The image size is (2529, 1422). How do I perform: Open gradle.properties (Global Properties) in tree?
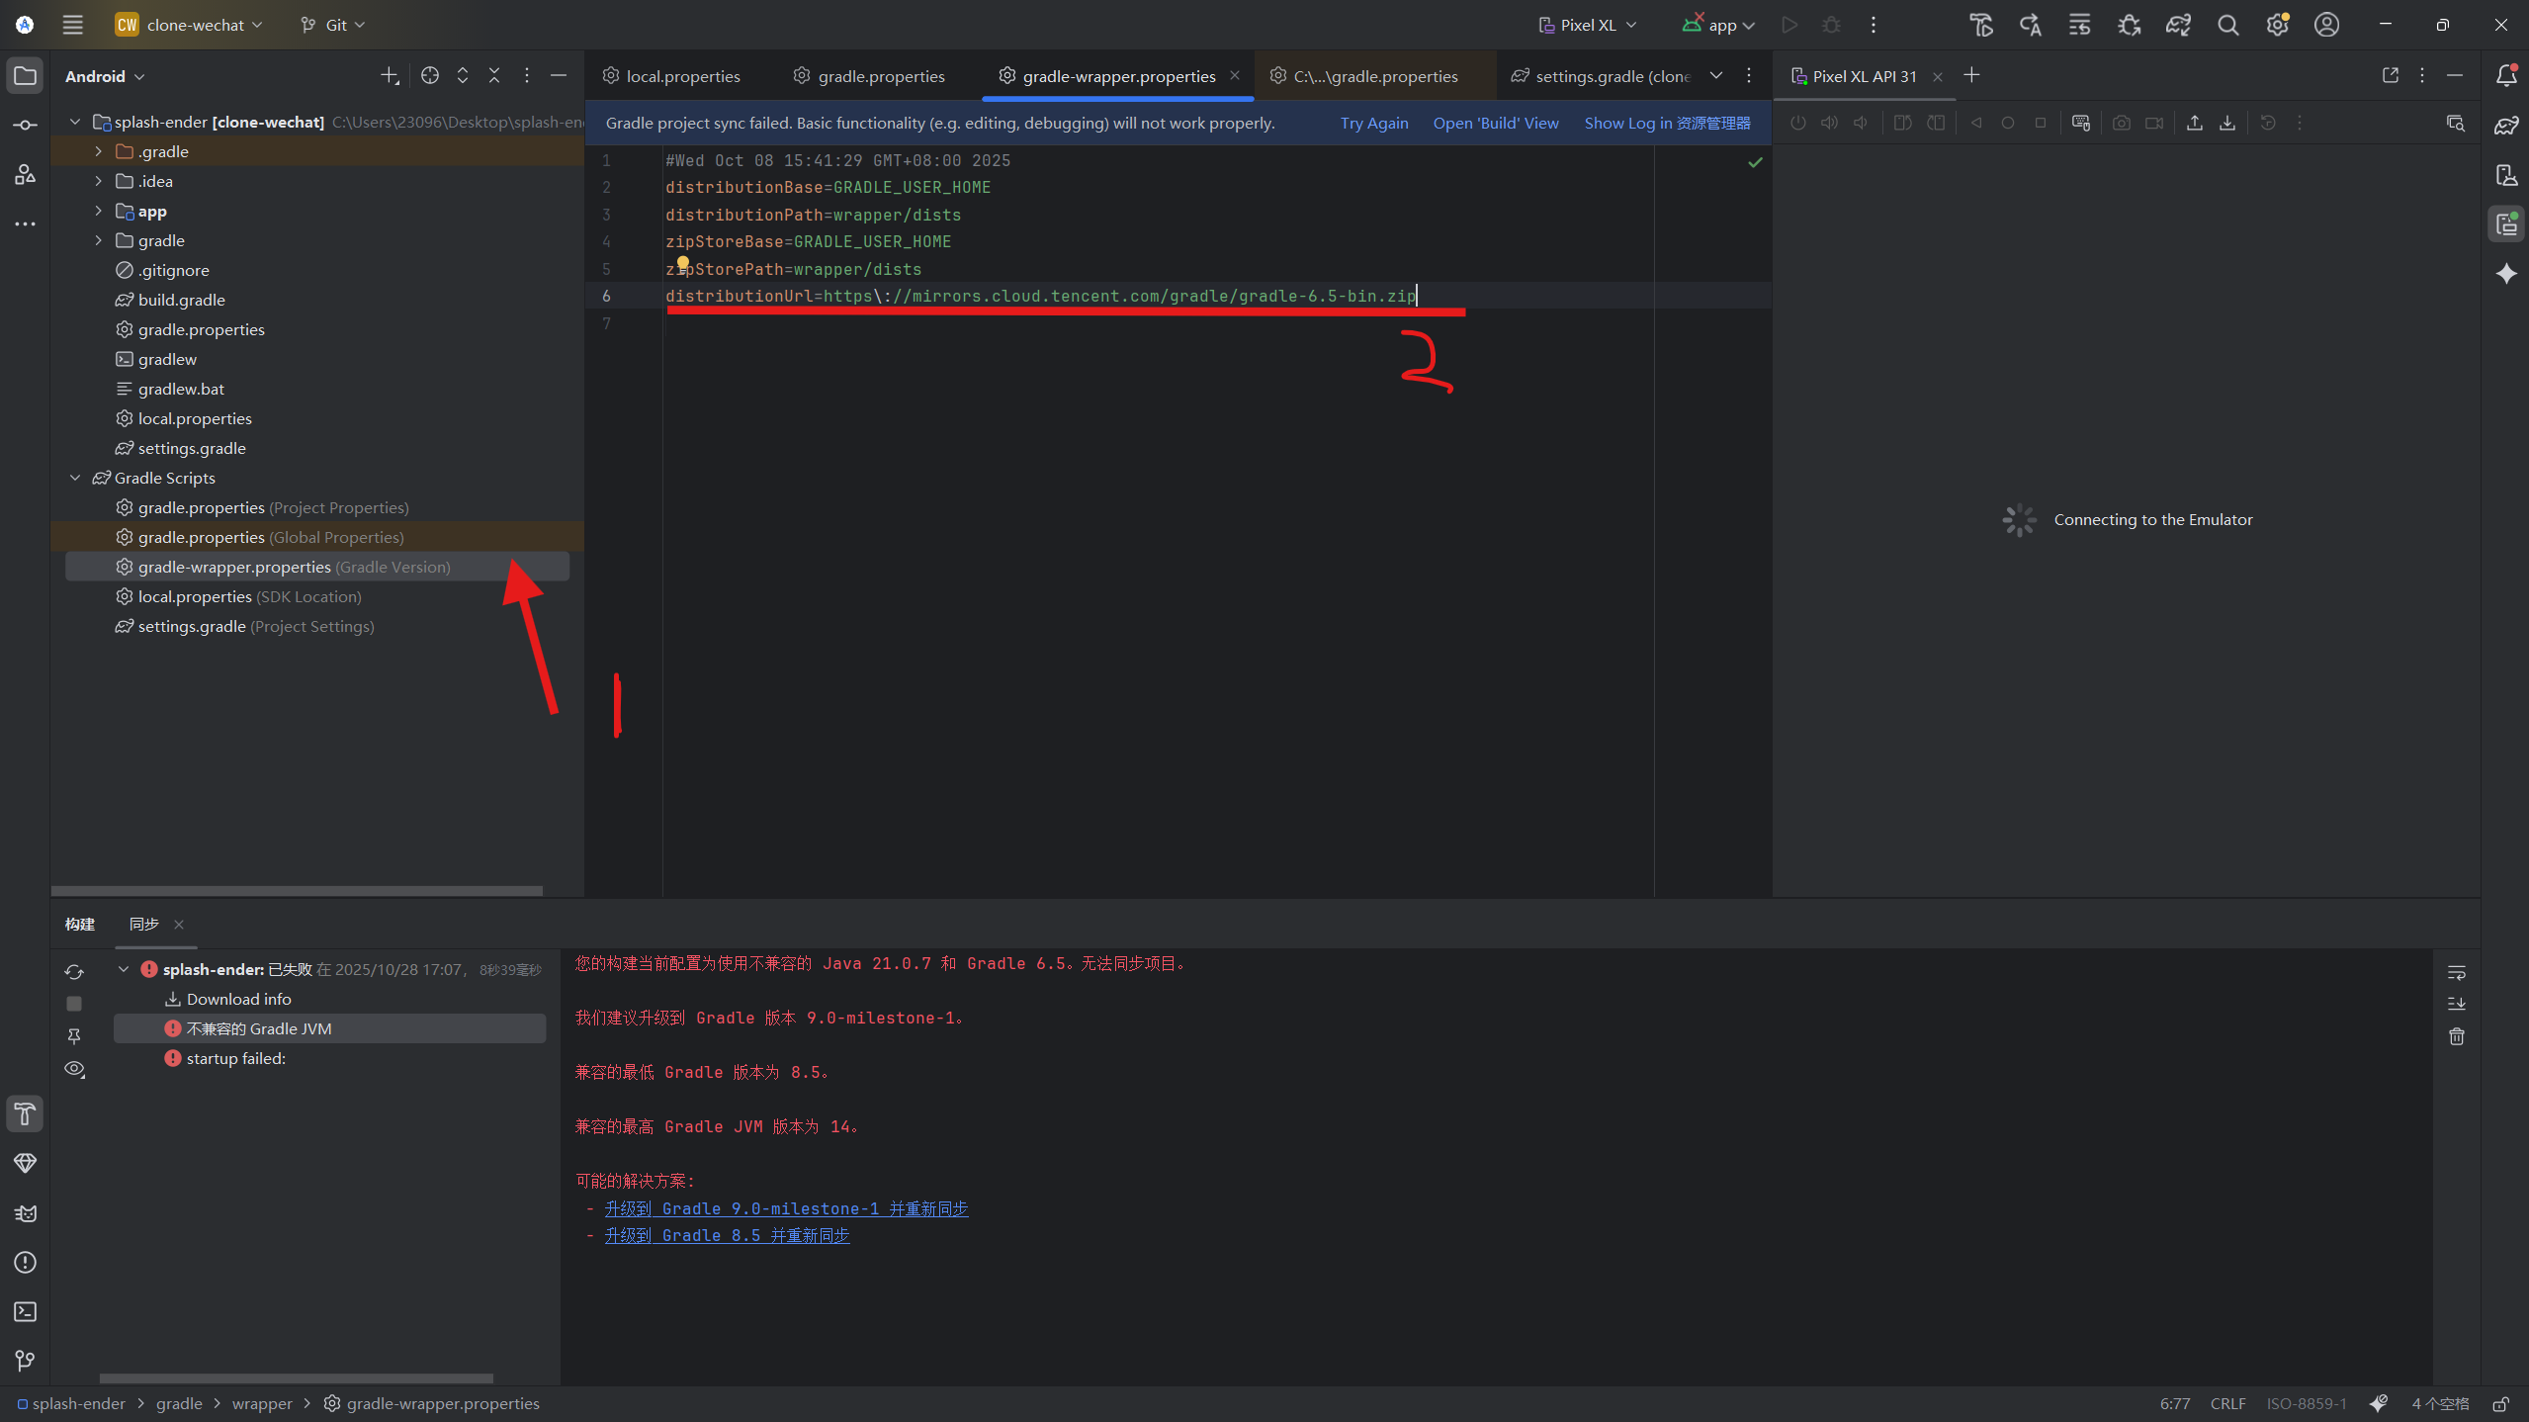[x=316, y=537]
